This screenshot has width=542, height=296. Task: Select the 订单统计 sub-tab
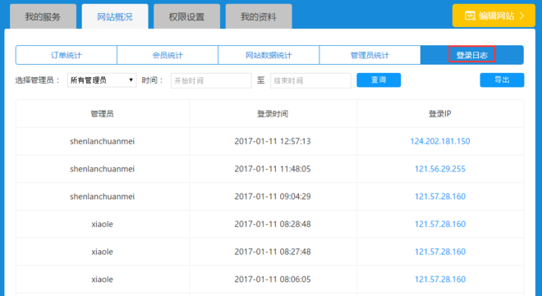pos(67,55)
